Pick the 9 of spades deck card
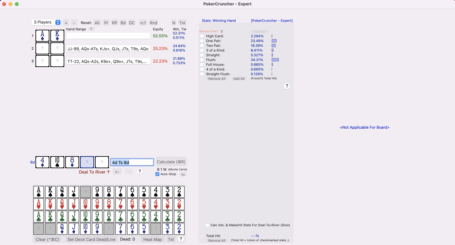This screenshot has width=455, height=245. click(x=97, y=192)
